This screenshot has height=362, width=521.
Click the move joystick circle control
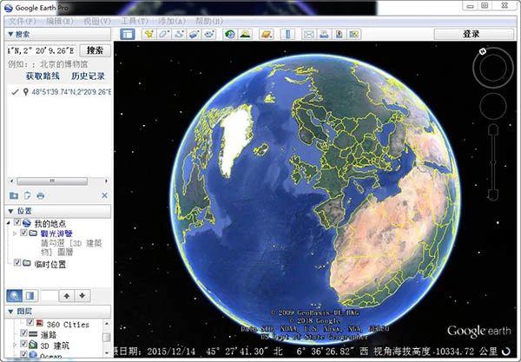pos(493,106)
